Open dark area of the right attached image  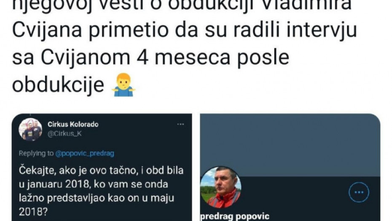290,199
